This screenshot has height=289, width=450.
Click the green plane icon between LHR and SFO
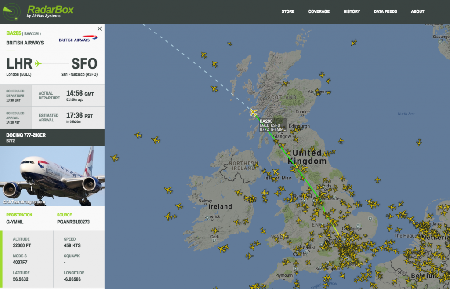(x=38, y=63)
